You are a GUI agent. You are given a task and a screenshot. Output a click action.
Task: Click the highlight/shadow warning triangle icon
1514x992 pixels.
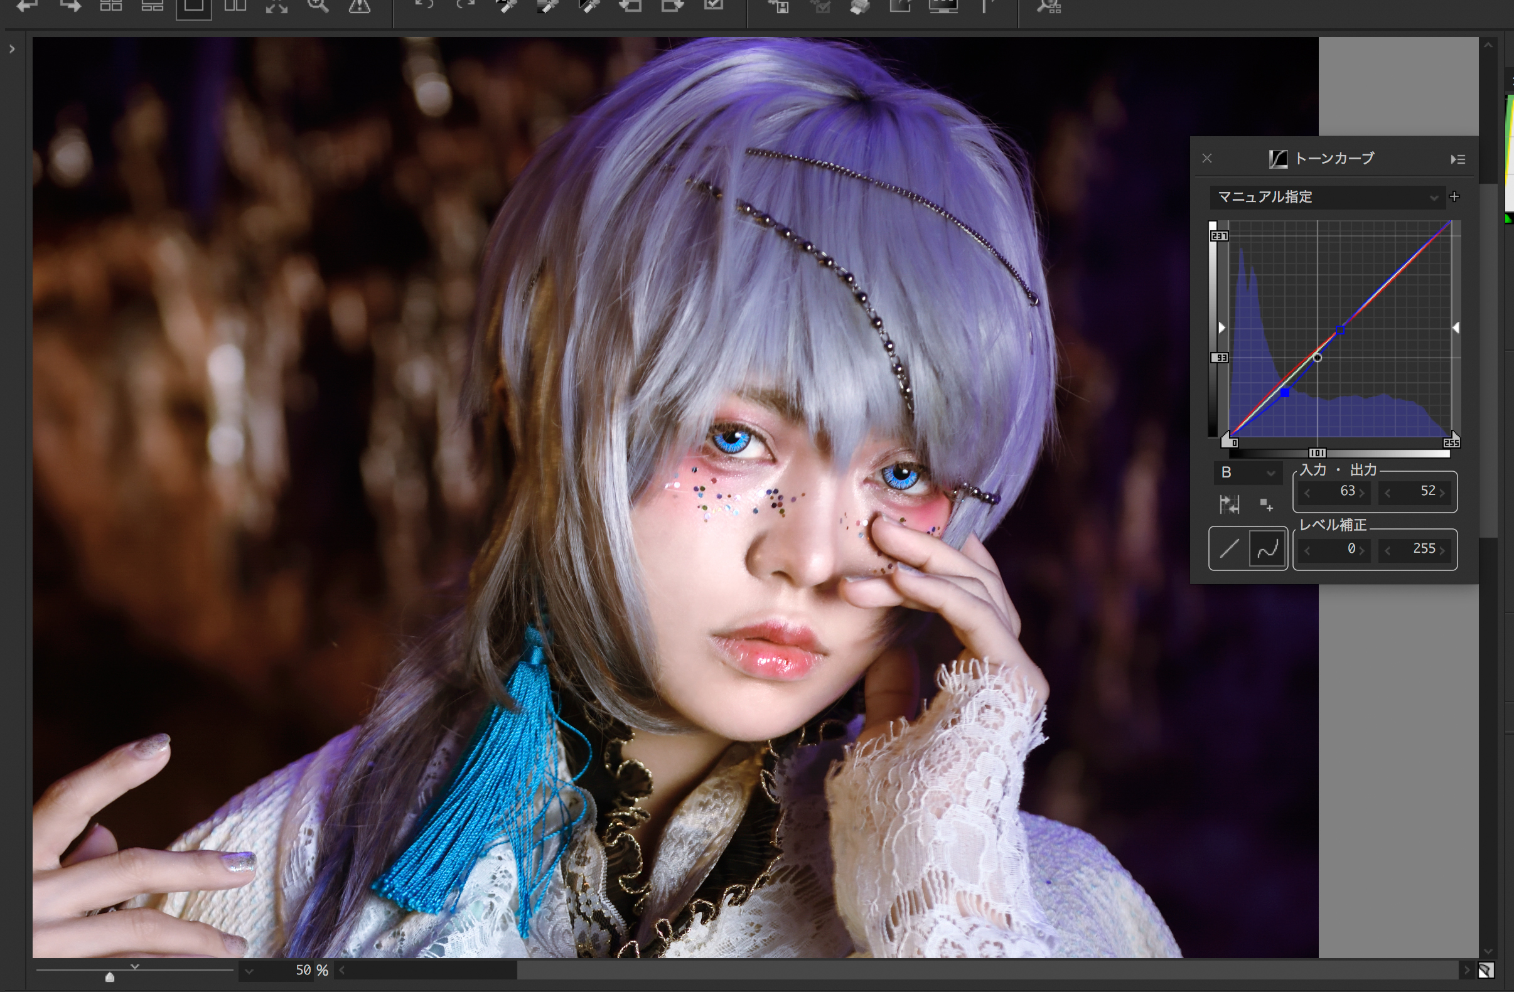point(360,6)
